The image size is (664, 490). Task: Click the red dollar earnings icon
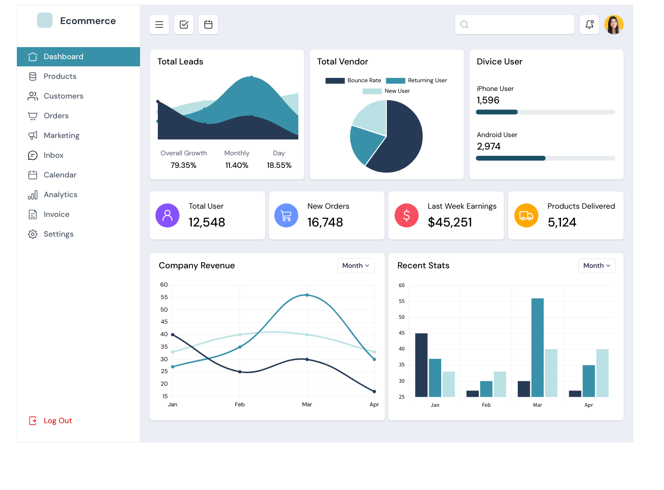tap(407, 215)
